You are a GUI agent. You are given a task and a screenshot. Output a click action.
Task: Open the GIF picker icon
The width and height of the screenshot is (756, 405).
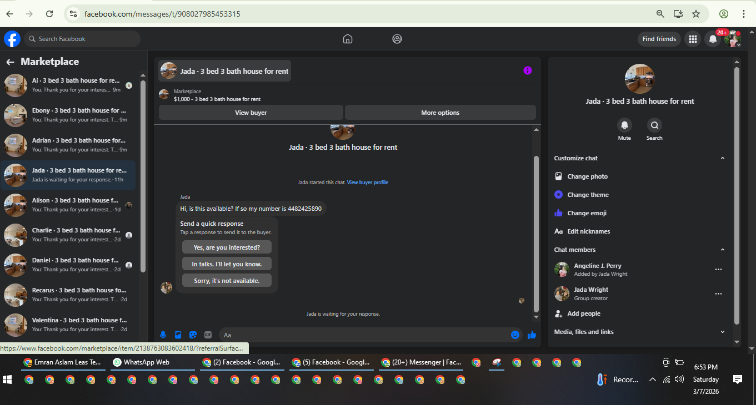pos(208,335)
